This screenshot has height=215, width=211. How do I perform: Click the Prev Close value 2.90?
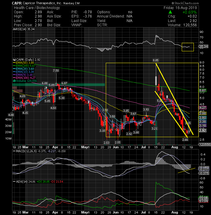[38, 25]
